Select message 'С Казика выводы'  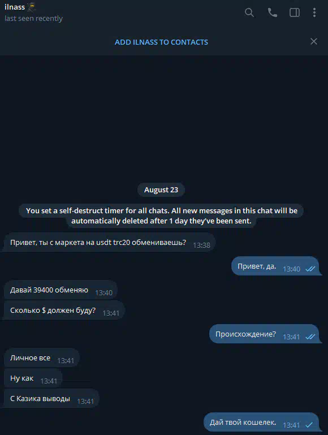tap(51, 399)
